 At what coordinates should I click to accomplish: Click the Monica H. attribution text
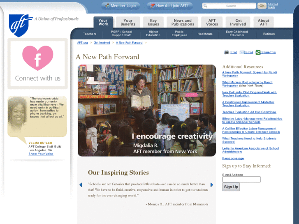coord(177,204)
